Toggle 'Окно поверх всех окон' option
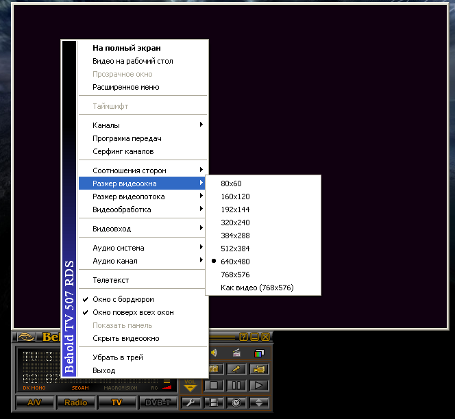 tap(133, 312)
